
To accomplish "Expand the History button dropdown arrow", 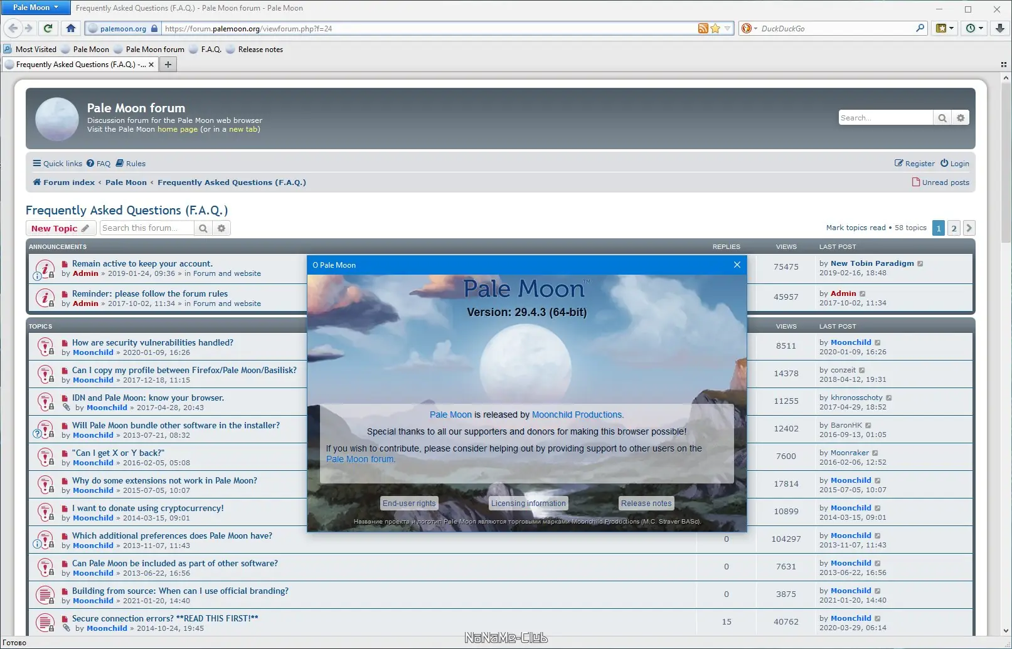I will coord(982,28).
